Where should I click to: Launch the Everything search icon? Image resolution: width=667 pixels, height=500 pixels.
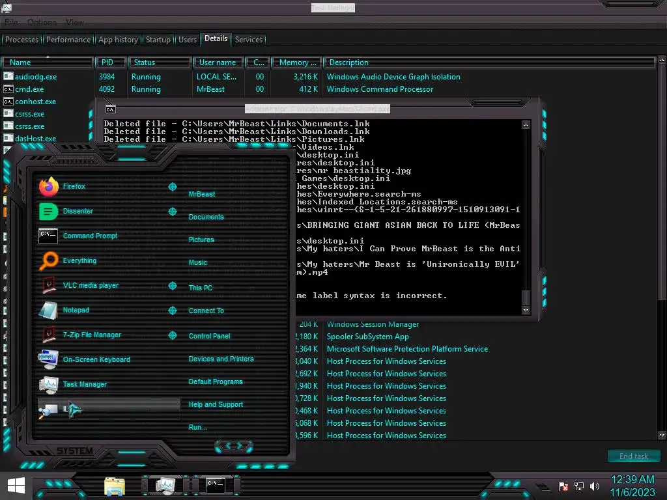48,260
